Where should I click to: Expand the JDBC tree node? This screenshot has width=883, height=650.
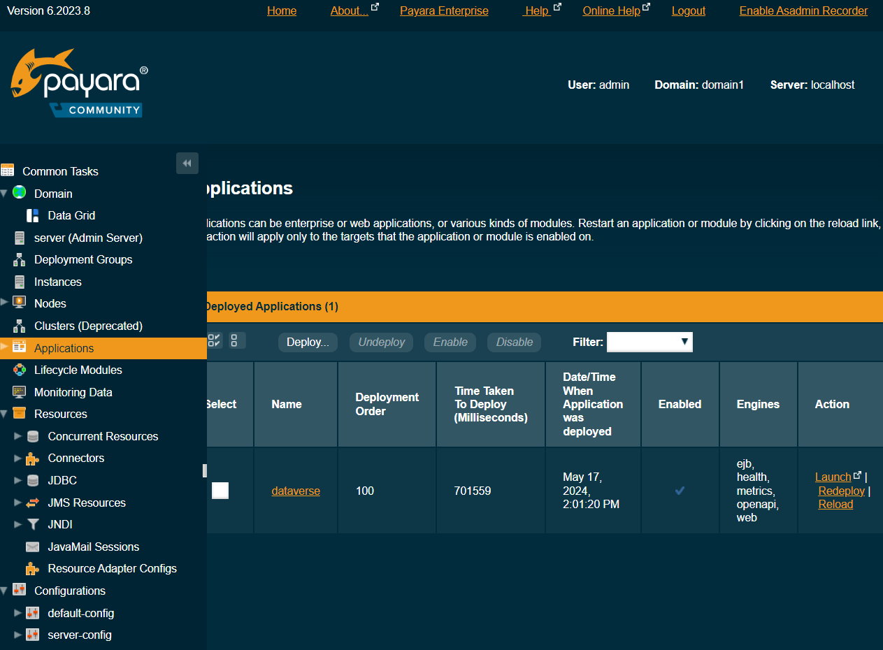18,480
